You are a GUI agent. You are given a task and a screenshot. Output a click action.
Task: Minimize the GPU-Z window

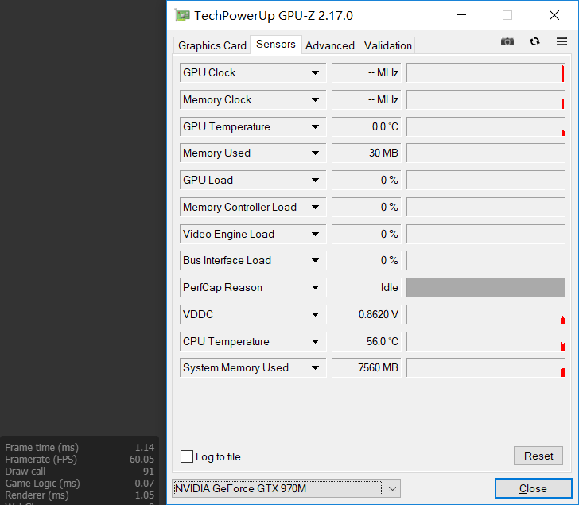click(x=461, y=15)
